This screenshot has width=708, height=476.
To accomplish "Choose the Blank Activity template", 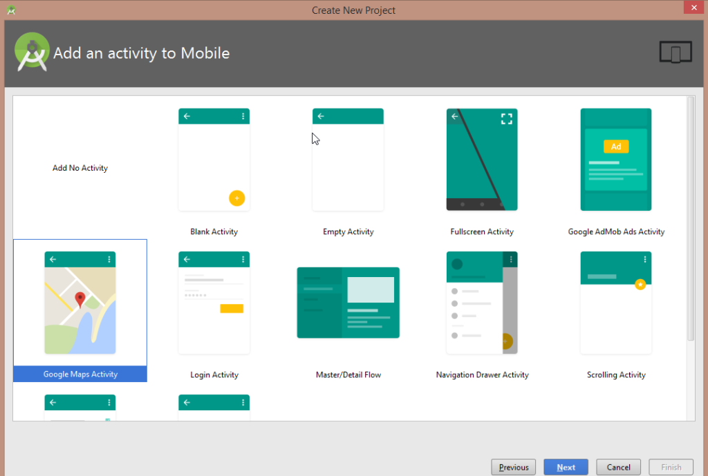I will point(214,159).
